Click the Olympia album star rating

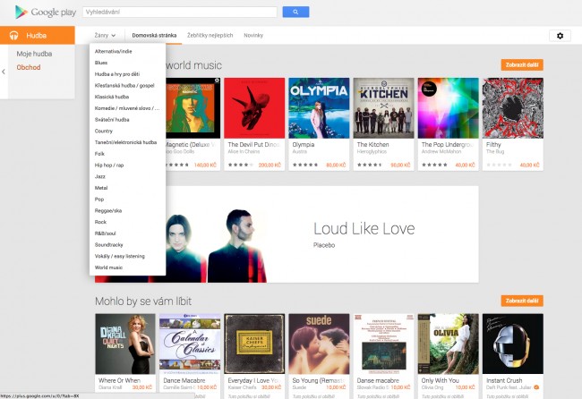pos(305,165)
